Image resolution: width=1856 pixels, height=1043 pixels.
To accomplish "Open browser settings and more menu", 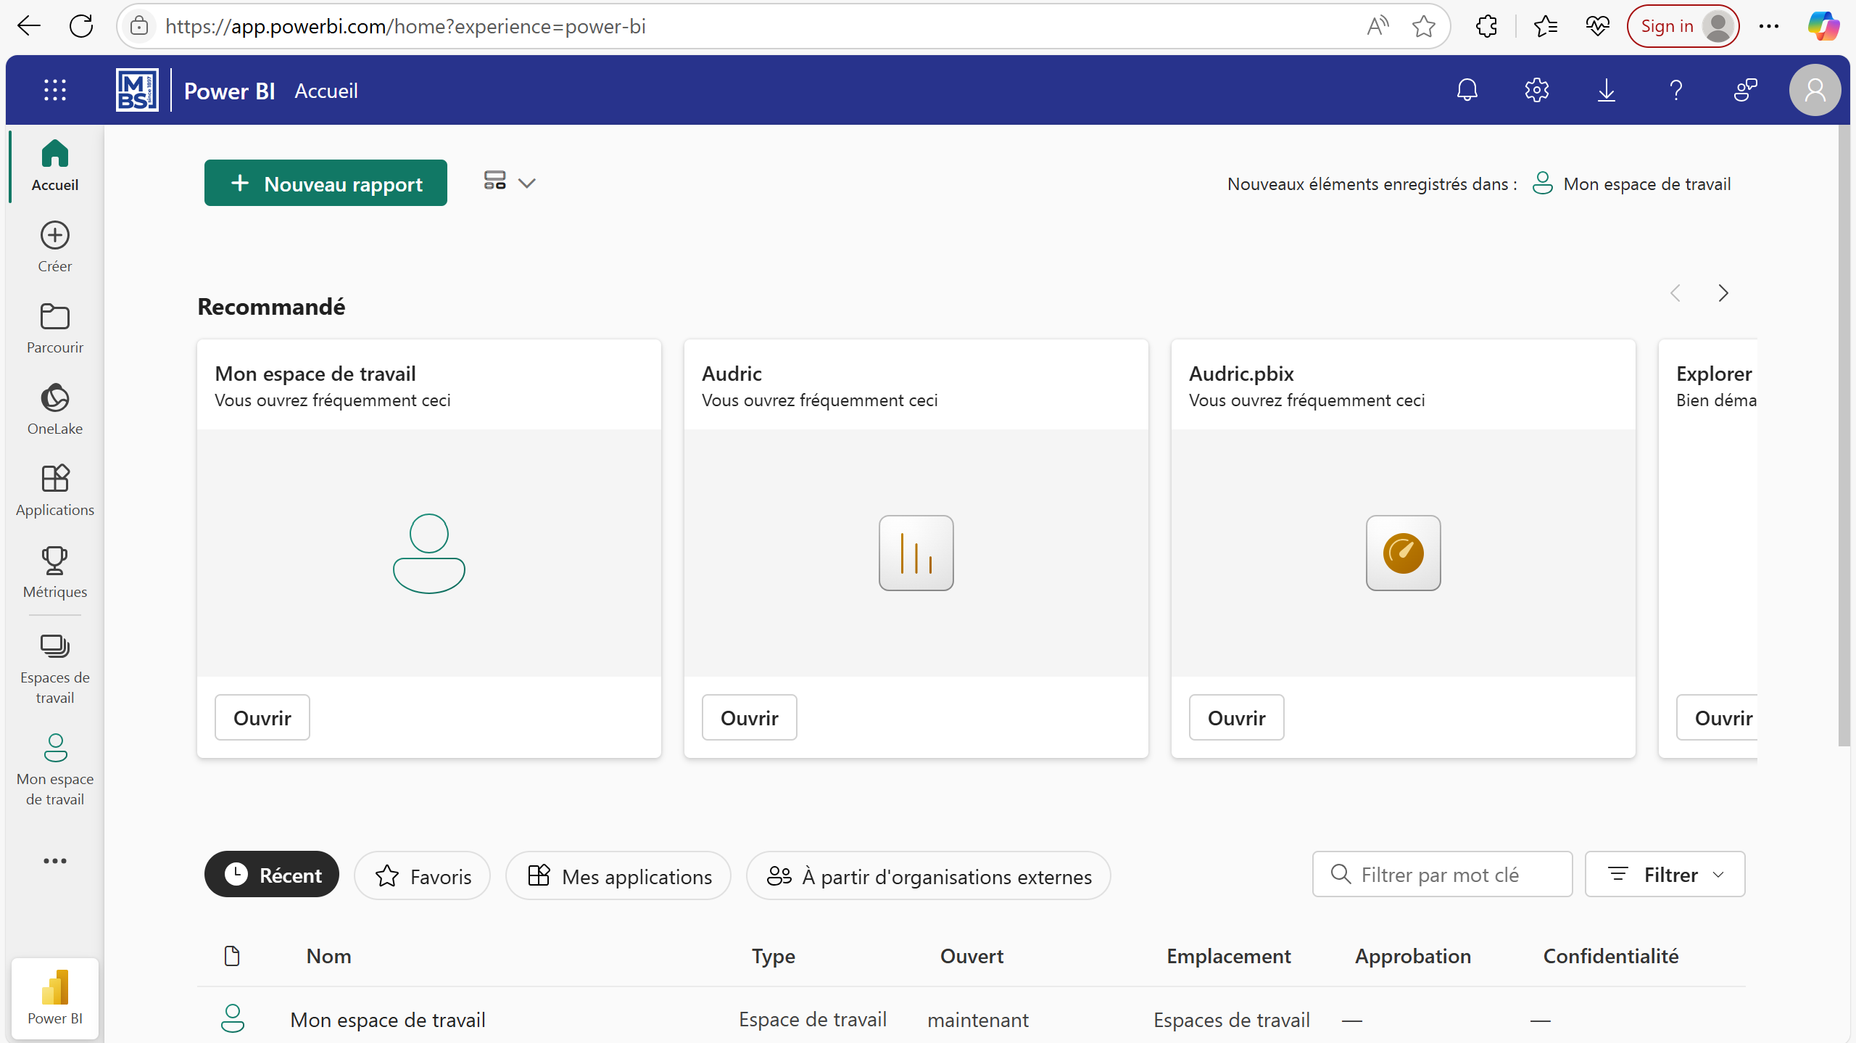I will click(x=1769, y=26).
